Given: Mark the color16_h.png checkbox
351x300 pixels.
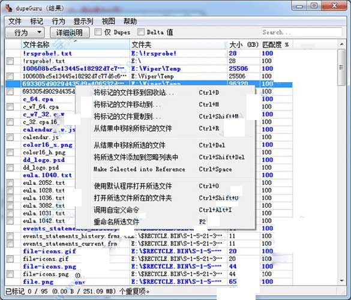Looking at the screenshot, I should [10, 152].
